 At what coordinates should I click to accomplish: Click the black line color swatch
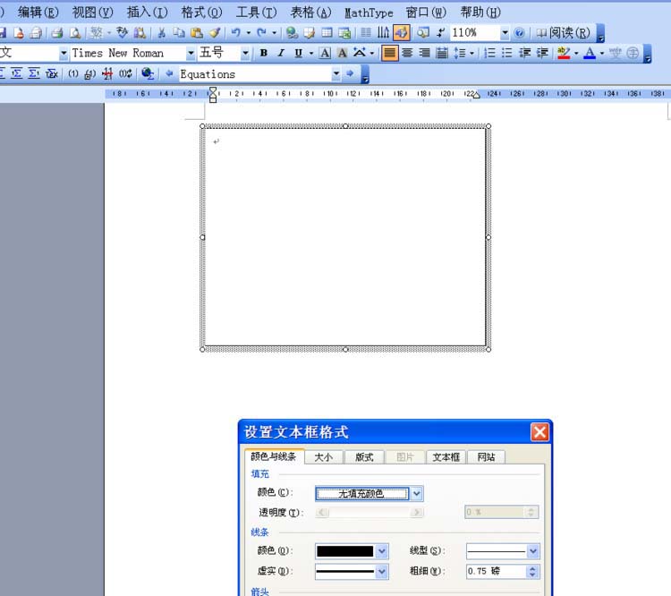coord(345,551)
